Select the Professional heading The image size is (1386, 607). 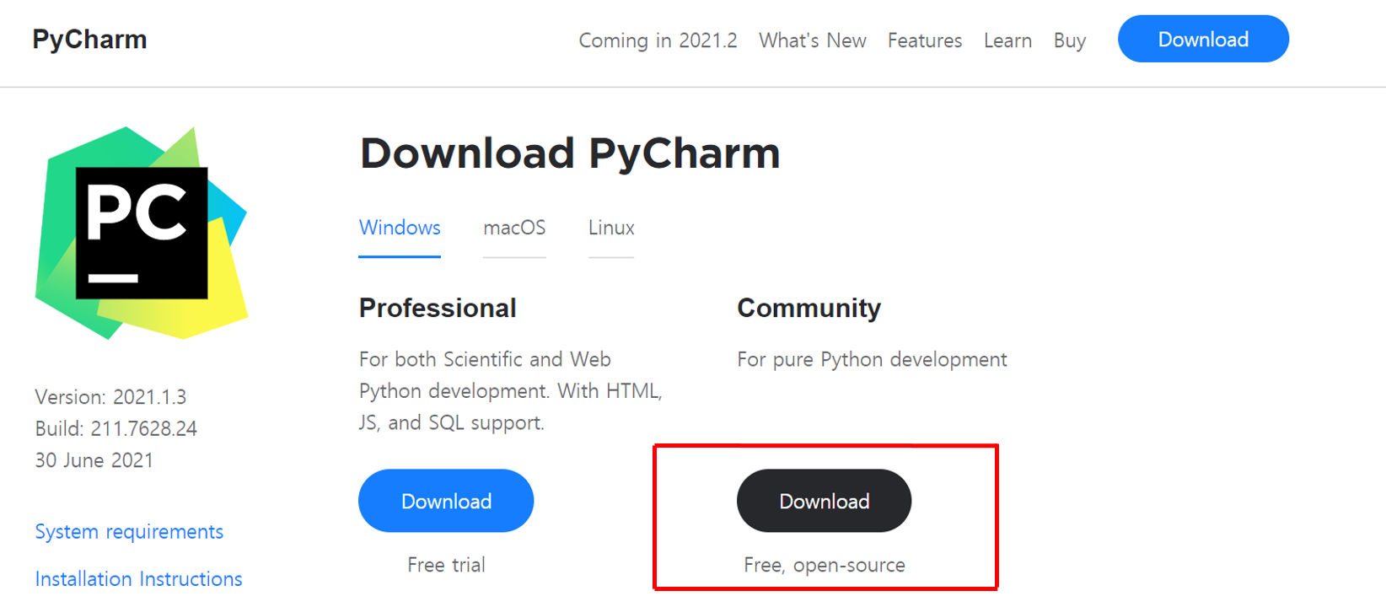(x=438, y=308)
